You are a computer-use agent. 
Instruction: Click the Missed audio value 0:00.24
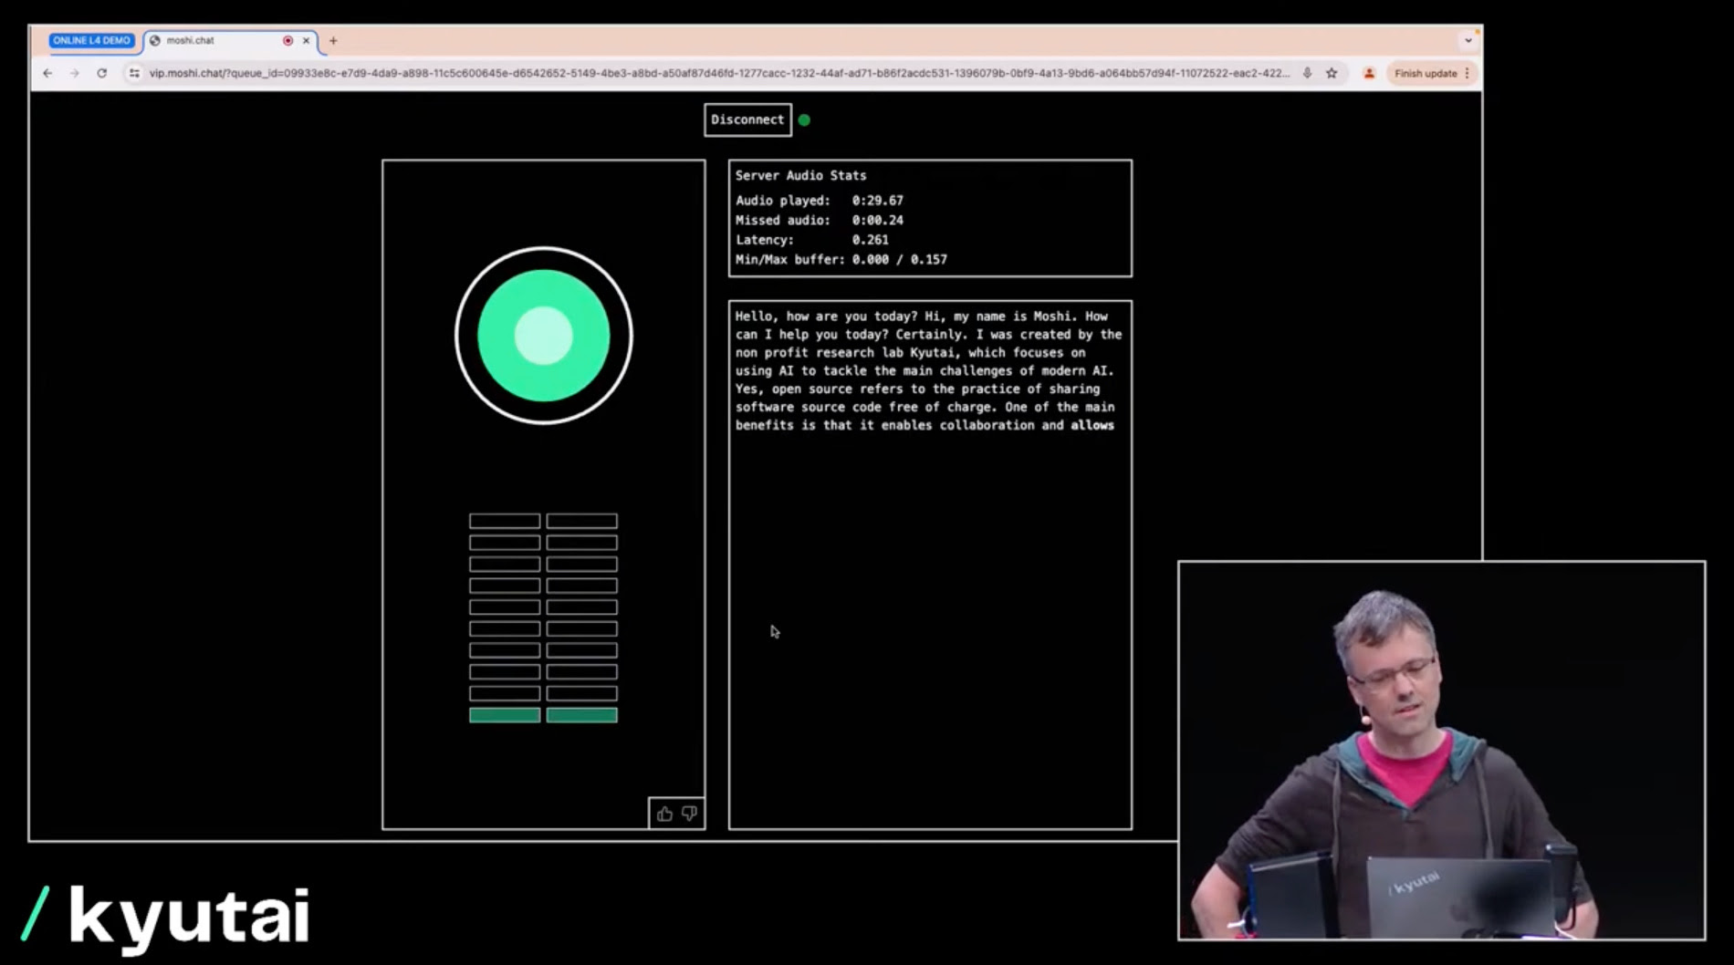point(878,220)
